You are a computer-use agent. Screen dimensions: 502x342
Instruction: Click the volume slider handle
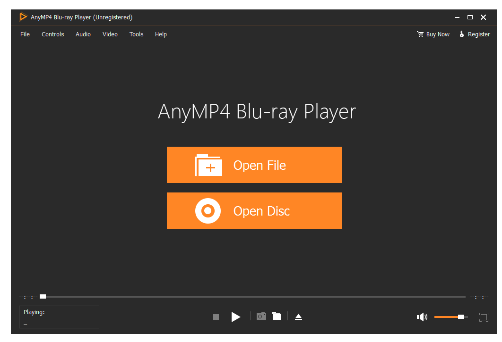pyautogui.click(x=461, y=317)
